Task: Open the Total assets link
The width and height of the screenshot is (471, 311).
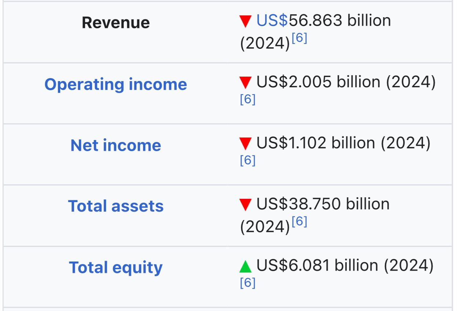Action: tap(116, 206)
